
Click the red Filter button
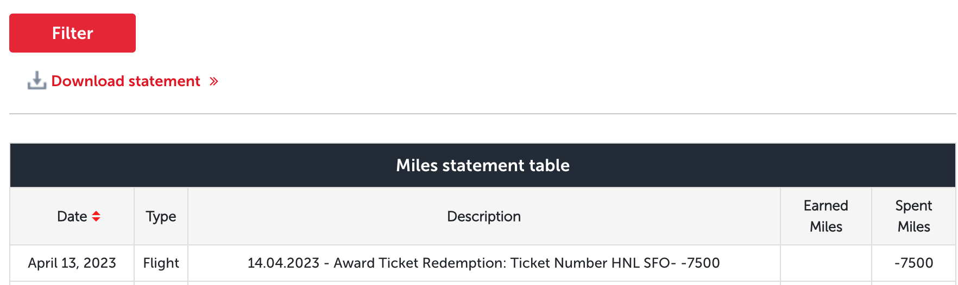click(x=72, y=33)
